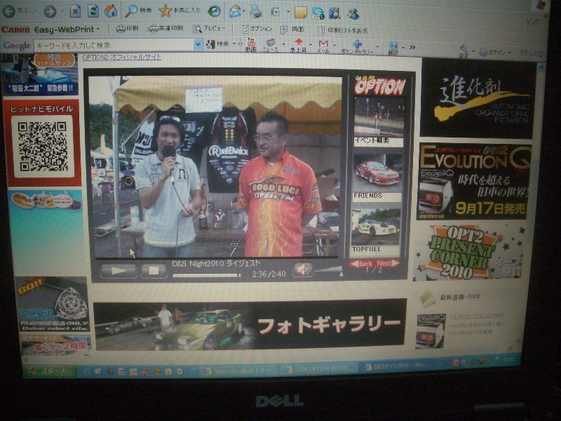Click the 両面 duplex print button
The width and height of the screenshot is (561, 421).
[x=292, y=29]
